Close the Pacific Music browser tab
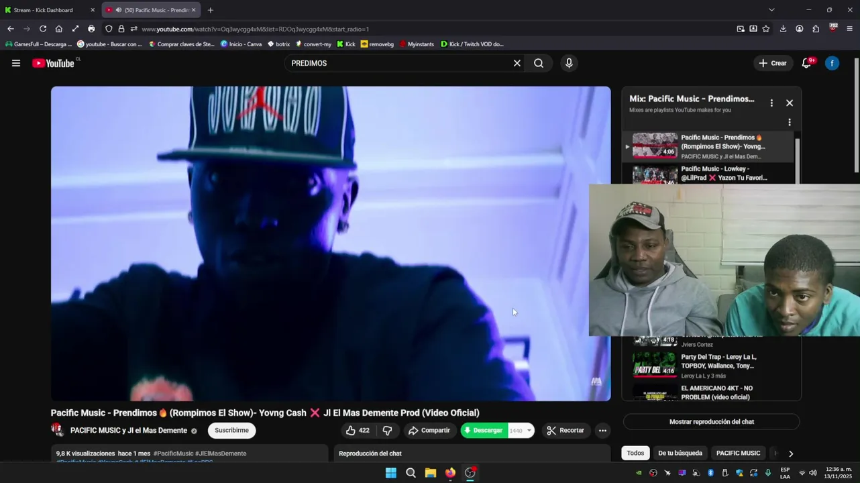Screen dimensions: 860x483 tap(193, 10)
